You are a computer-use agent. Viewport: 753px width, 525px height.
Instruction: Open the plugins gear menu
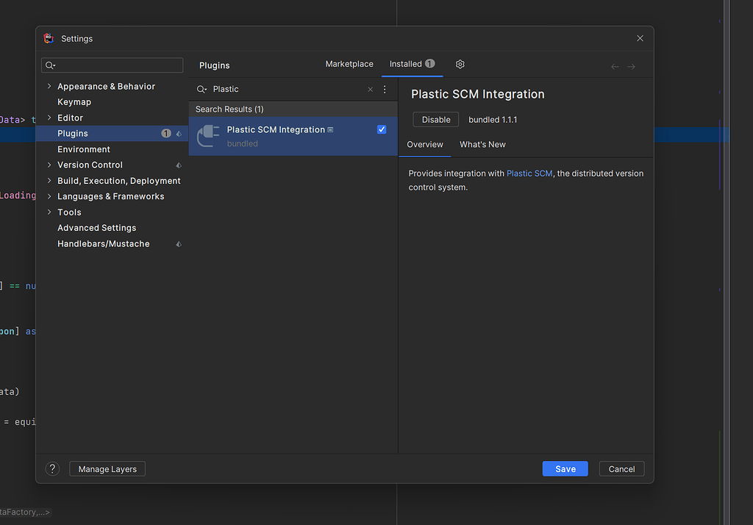pyautogui.click(x=460, y=64)
